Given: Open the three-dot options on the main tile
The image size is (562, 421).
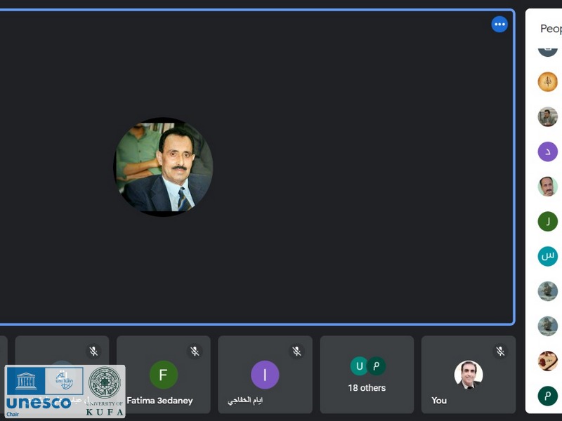Looking at the screenshot, I should point(499,25).
